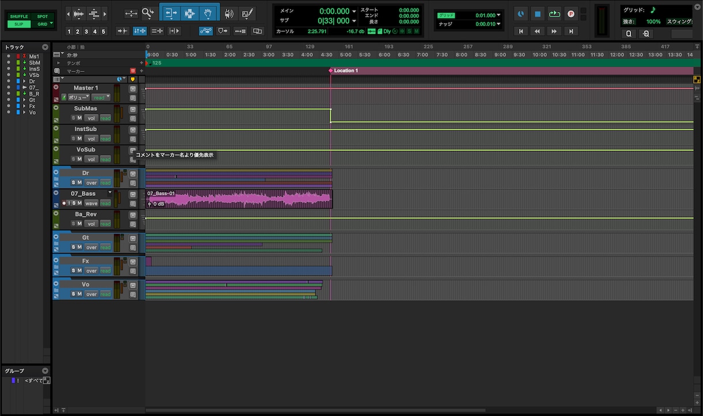Recall zoom preset 1
The height and width of the screenshot is (416, 703).
click(70, 32)
